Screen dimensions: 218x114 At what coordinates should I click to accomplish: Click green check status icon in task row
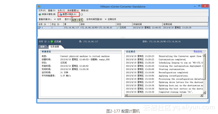tap(118, 28)
